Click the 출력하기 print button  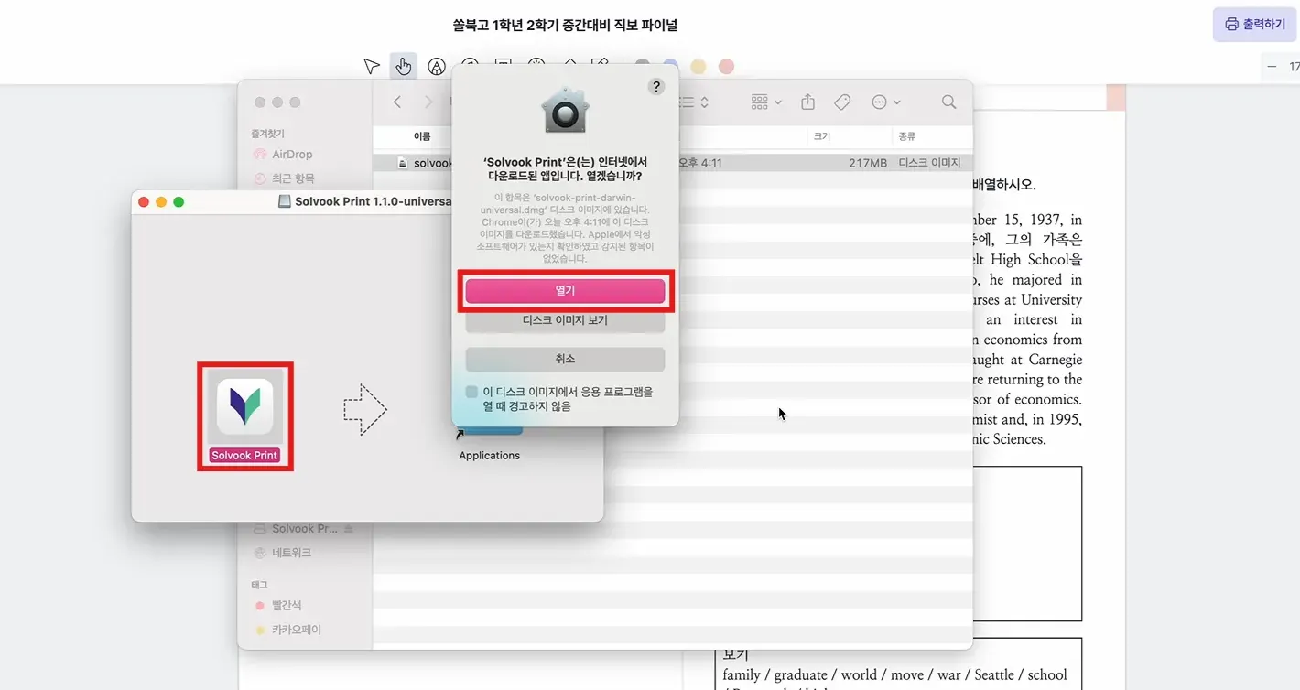pyautogui.click(x=1255, y=25)
